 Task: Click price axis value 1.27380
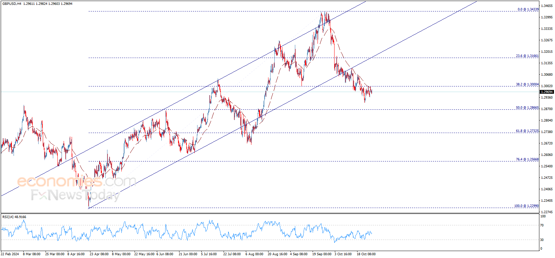[547, 132]
